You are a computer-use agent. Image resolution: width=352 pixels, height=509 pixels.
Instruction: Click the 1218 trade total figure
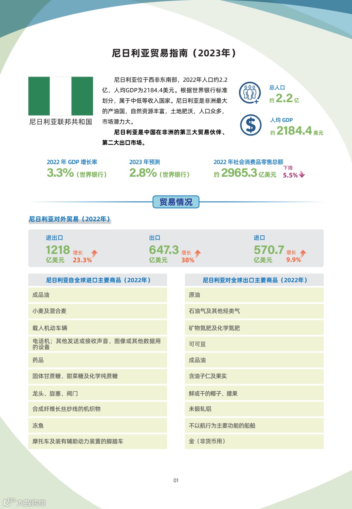pos(58,250)
